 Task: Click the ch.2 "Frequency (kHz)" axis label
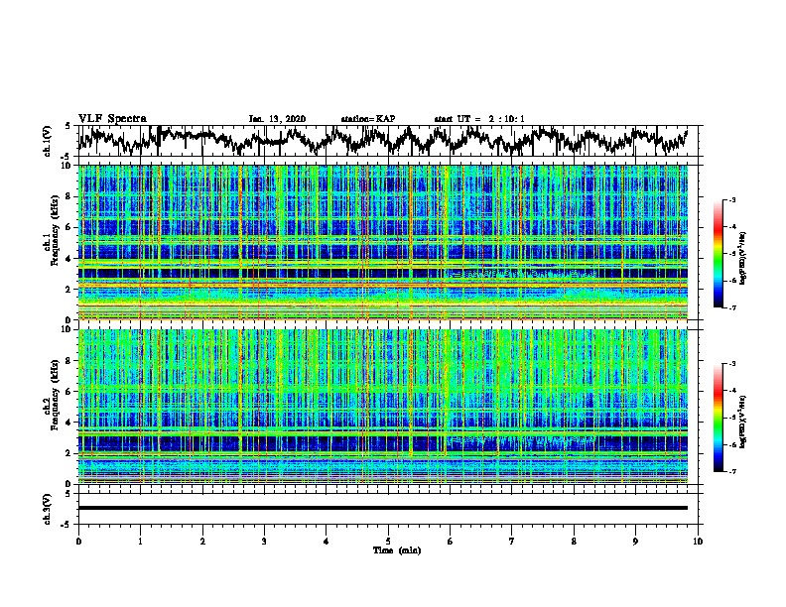(x=55, y=395)
